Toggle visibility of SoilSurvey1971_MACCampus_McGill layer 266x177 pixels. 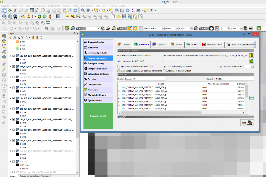click(x=14, y=172)
